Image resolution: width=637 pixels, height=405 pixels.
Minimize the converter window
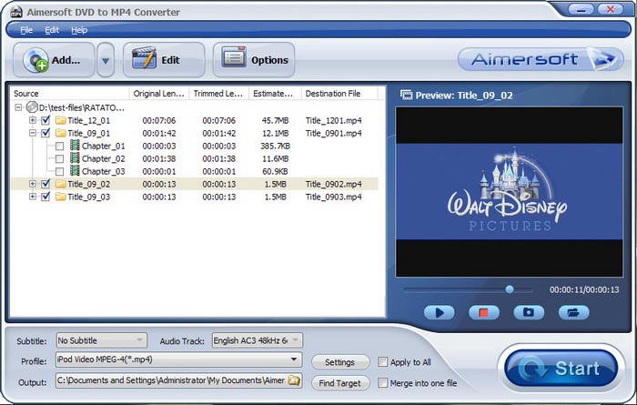coord(581,10)
